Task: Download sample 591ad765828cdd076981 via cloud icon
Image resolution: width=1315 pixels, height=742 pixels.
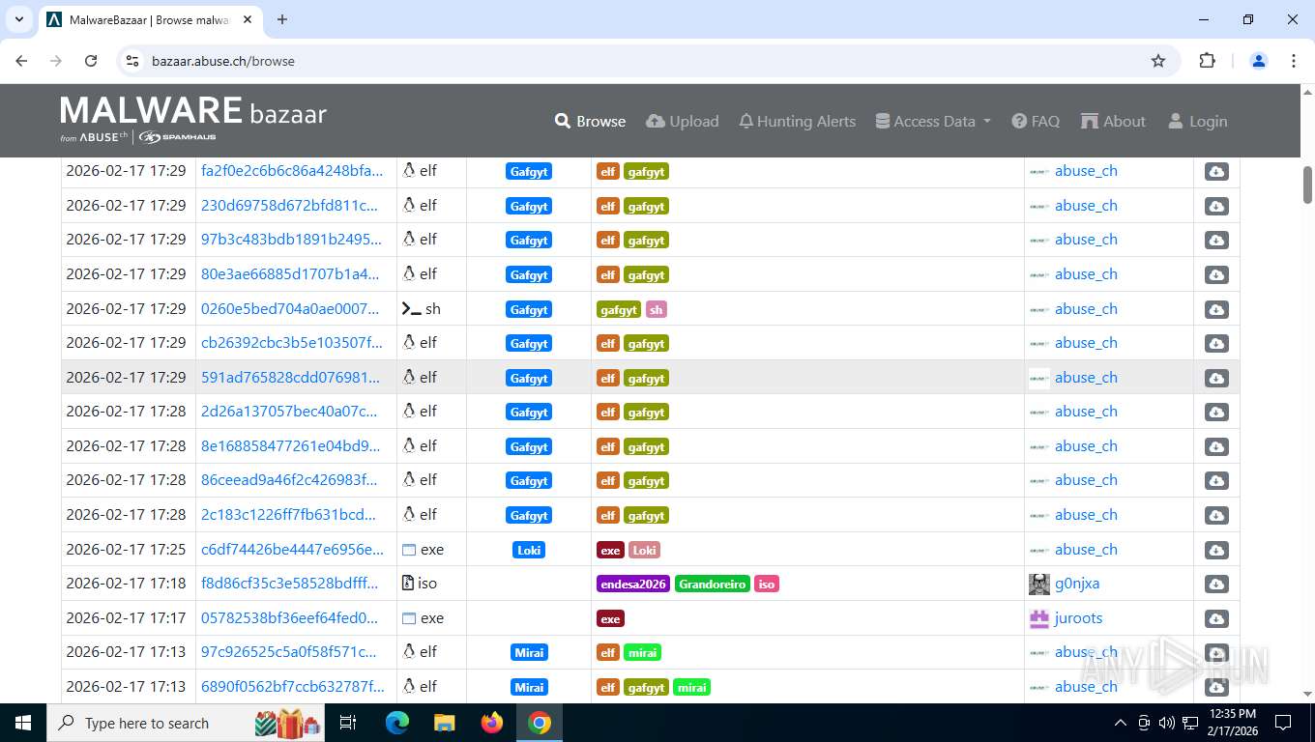Action: click(1216, 378)
